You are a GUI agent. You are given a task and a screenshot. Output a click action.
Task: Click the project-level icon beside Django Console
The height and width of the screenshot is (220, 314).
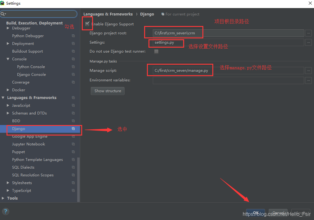pyautogui.click(x=73, y=75)
